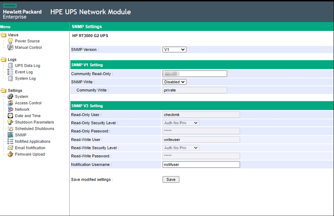This screenshot has width=334, height=216.
Task: Click the Date and Time clock icon
Action: [10, 116]
